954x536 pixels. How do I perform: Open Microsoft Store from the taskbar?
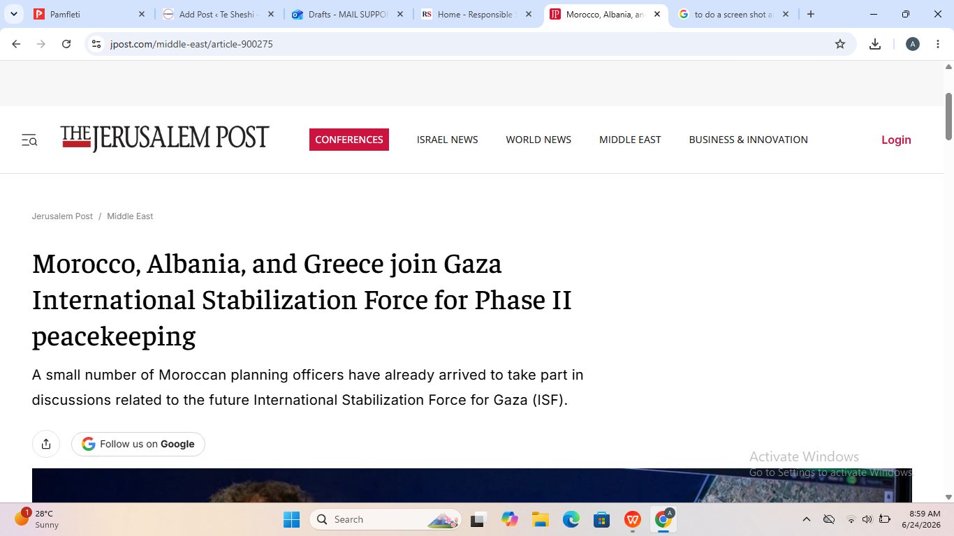(x=601, y=519)
